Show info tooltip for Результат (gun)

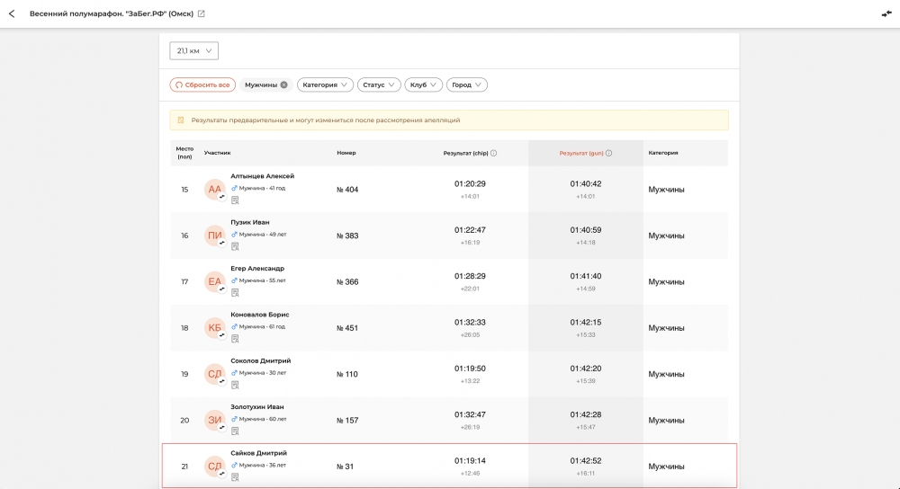click(x=608, y=153)
